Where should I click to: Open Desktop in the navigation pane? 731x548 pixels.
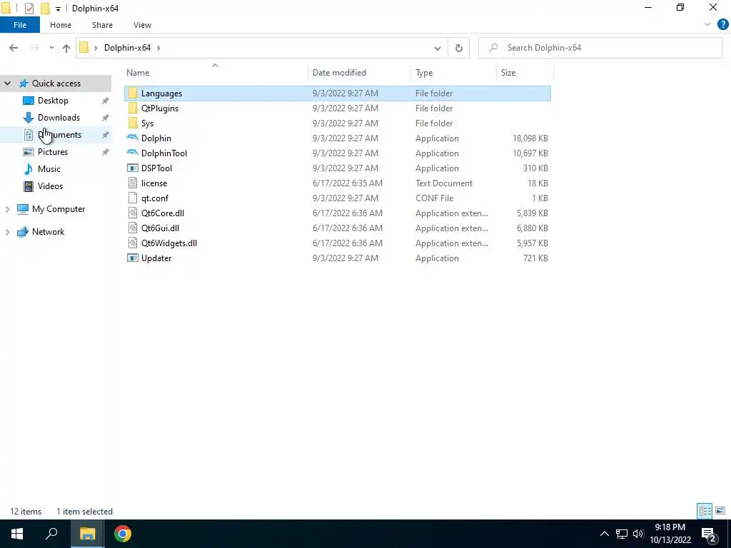pyautogui.click(x=53, y=101)
